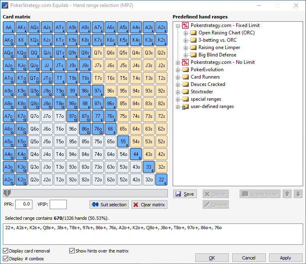Expand the special ranges node
This screenshot has width=306, height=264.
click(178, 100)
